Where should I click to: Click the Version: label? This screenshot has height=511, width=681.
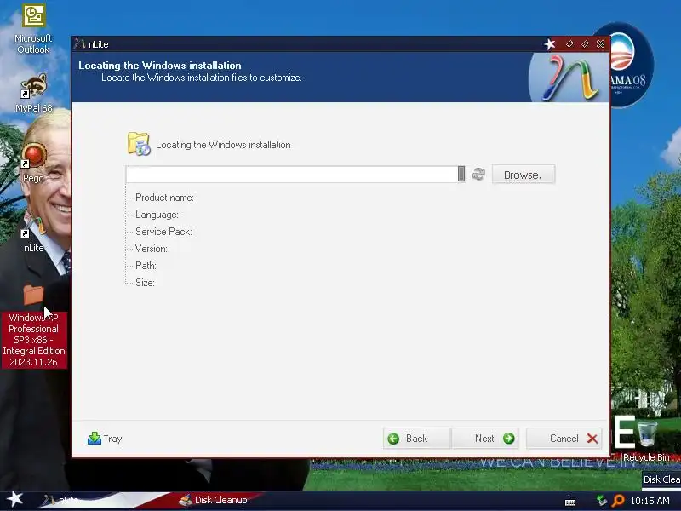point(152,249)
